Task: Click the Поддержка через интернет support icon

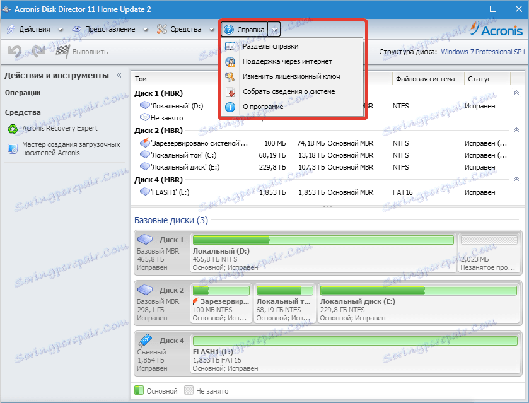Action: (x=230, y=61)
